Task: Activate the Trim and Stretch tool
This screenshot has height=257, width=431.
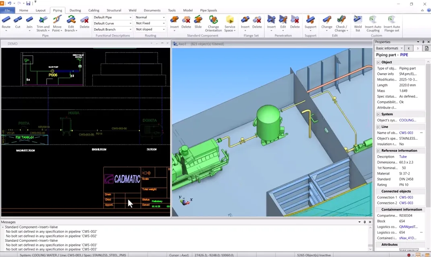Action: pos(43,23)
